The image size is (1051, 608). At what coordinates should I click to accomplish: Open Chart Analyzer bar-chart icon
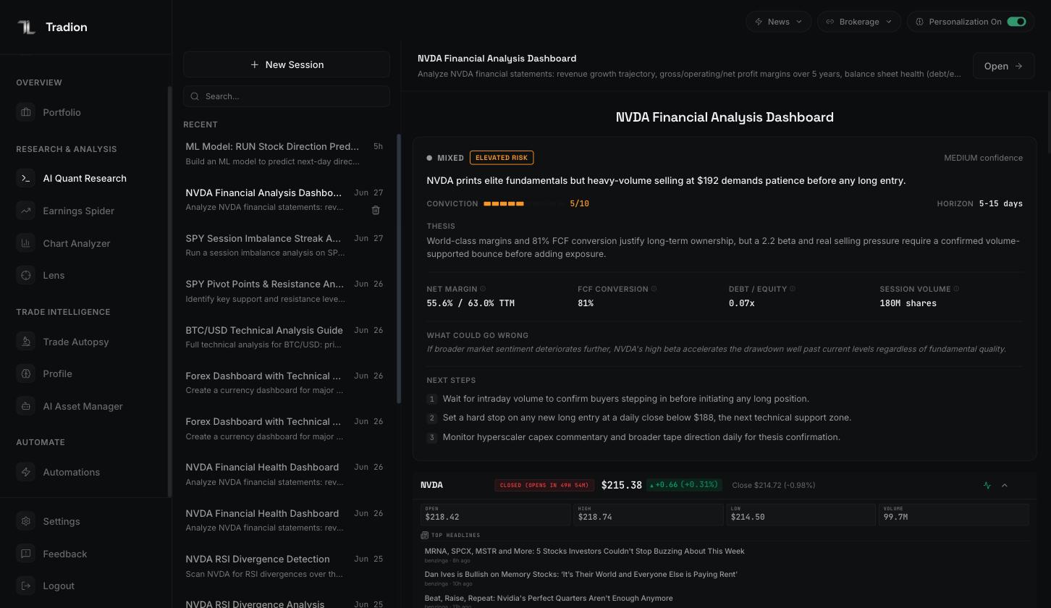26,243
